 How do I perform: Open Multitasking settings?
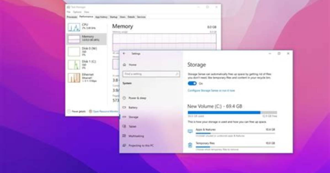click(134, 136)
